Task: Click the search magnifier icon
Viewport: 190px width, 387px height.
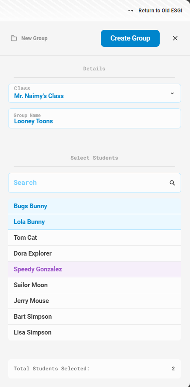Action: (172, 183)
